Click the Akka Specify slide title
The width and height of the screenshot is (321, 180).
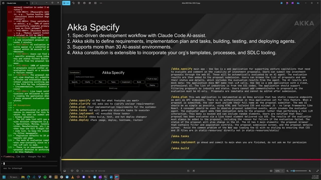[x=93, y=27]
